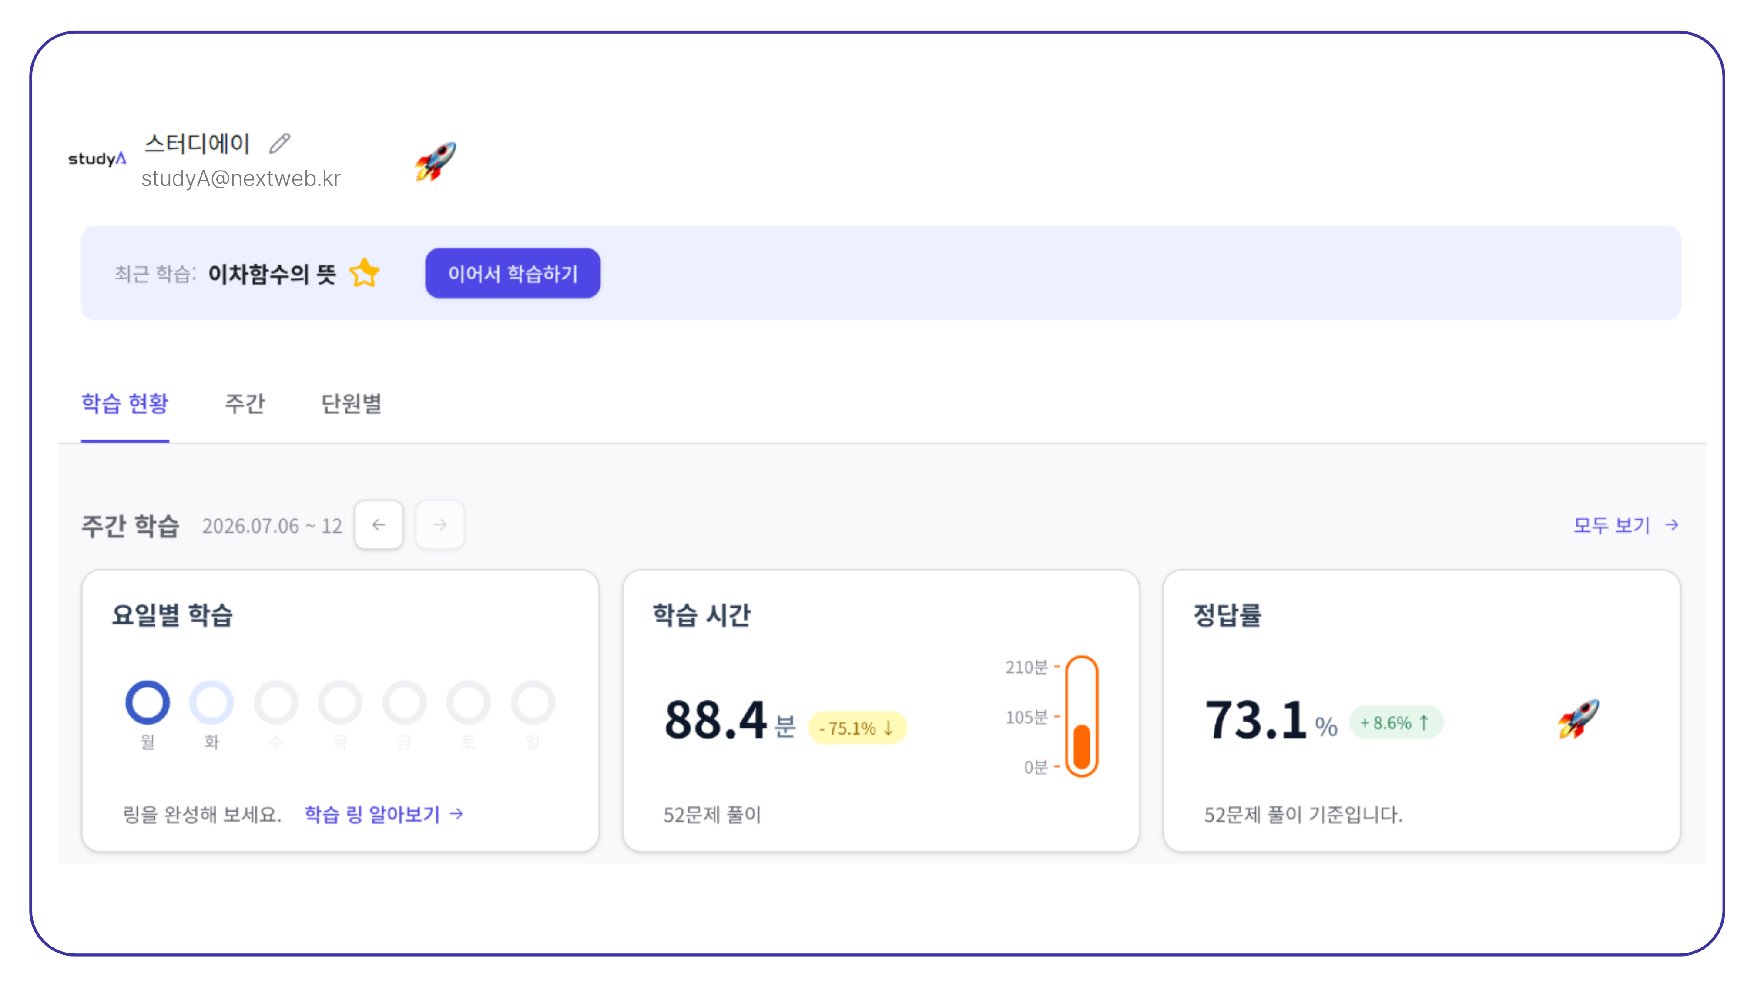The height and width of the screenshot is (987, 1754).
Task: Click the -75.1% decrease badge
Action: pos(857,728)
